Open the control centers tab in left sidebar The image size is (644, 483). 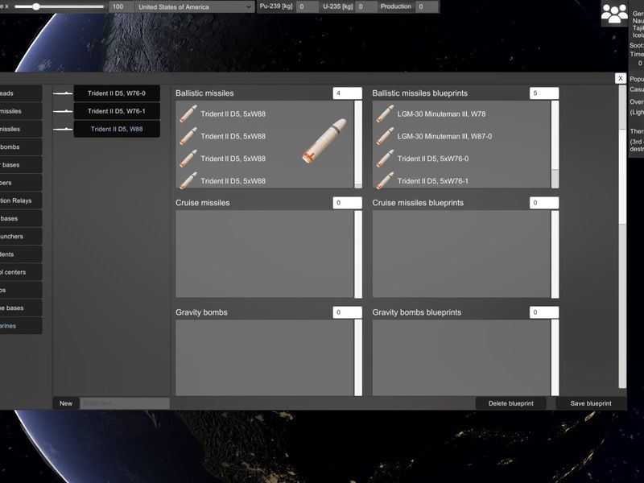[x=21, y=272]
